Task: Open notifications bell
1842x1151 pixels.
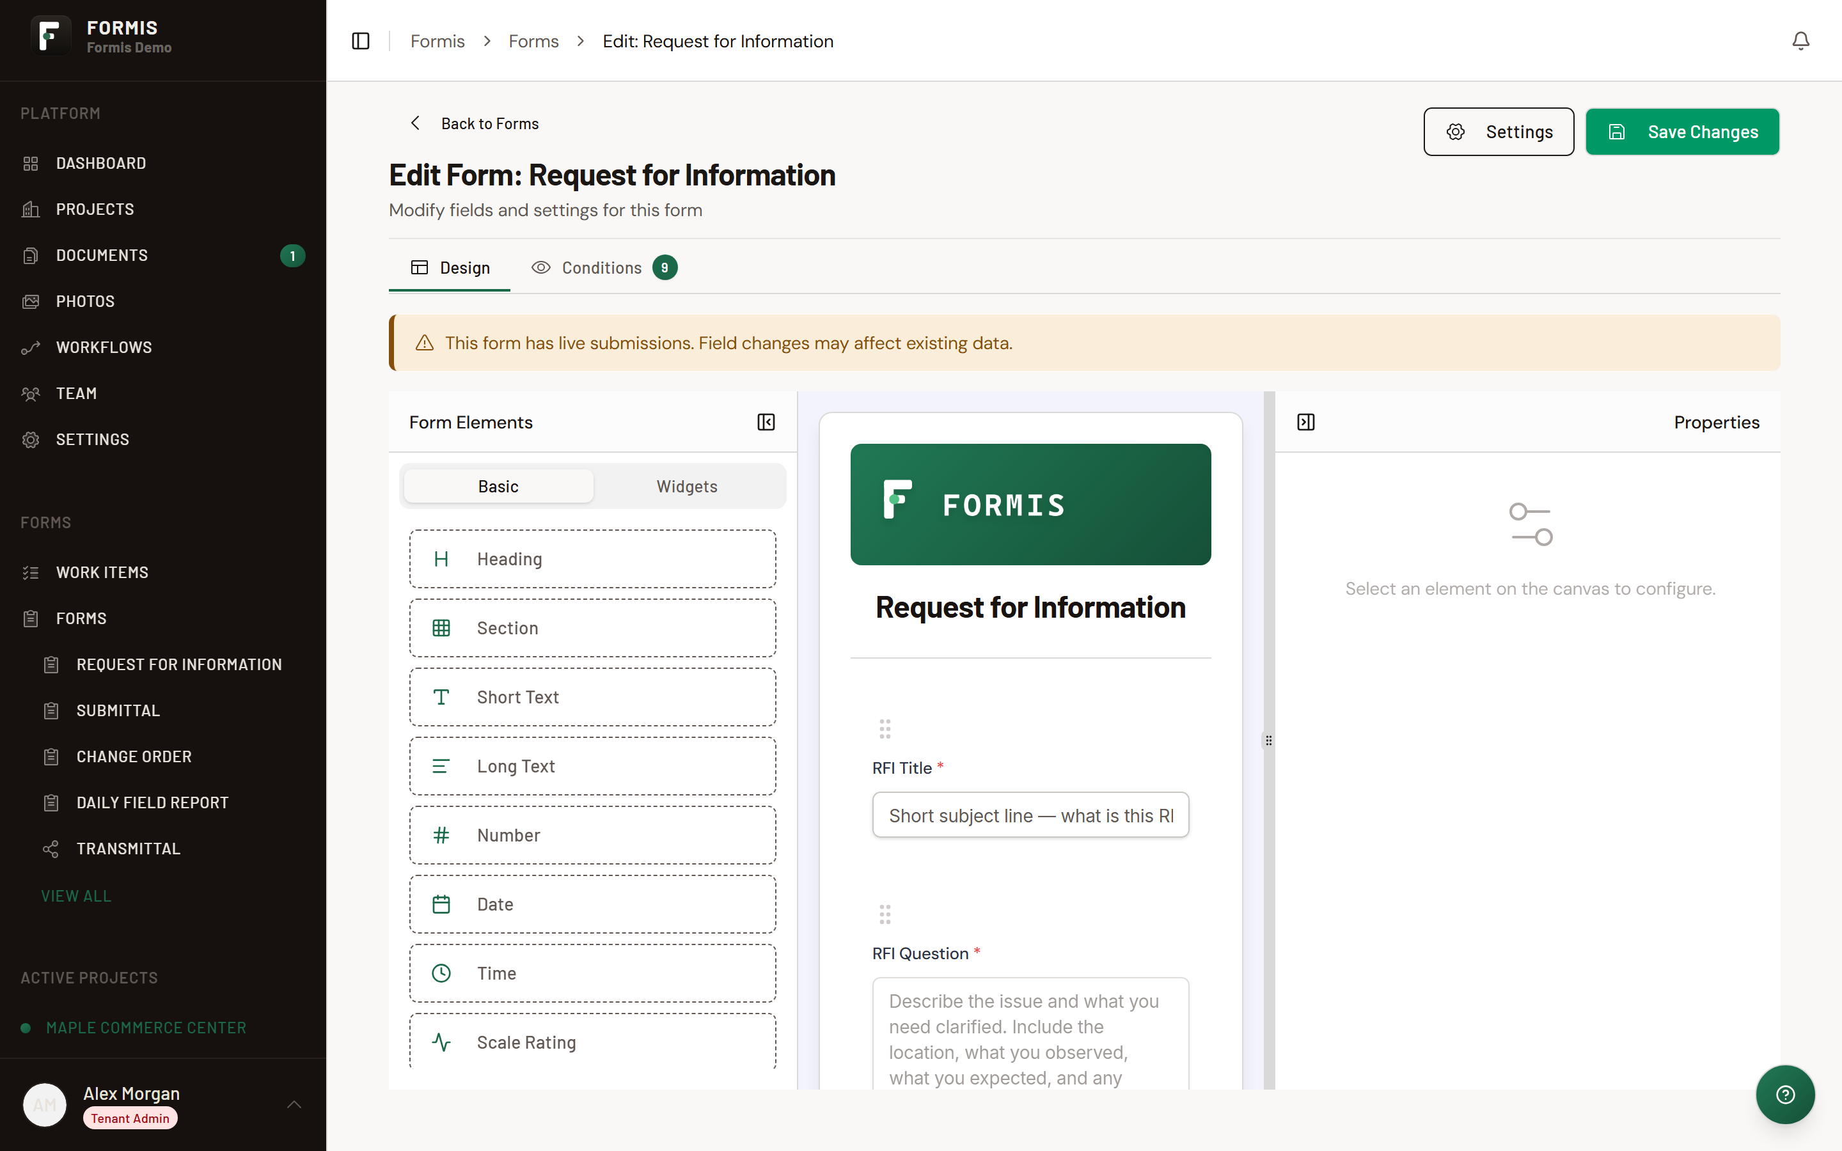Action: pos(1800,41)
